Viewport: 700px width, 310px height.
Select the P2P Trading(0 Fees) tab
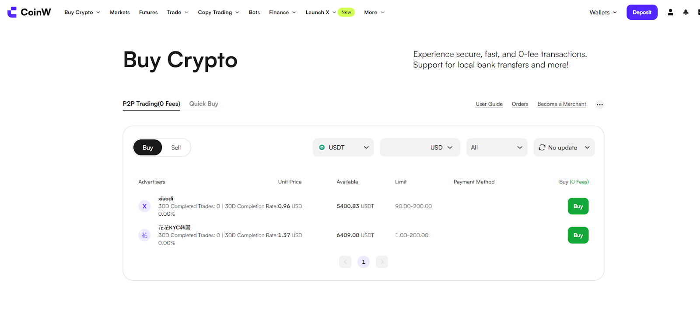[x=151, y=104]
